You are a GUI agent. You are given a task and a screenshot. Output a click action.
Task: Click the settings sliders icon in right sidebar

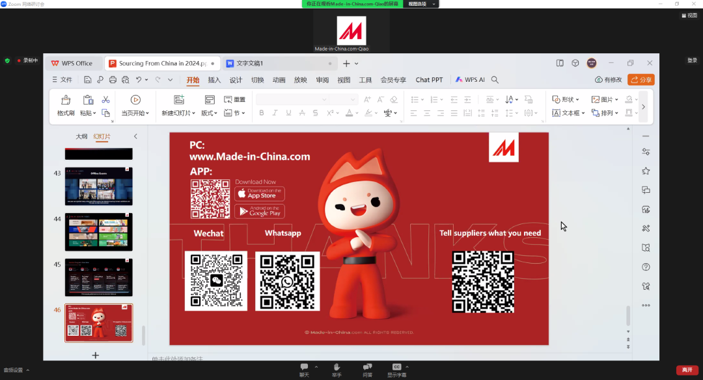[646, 152]
